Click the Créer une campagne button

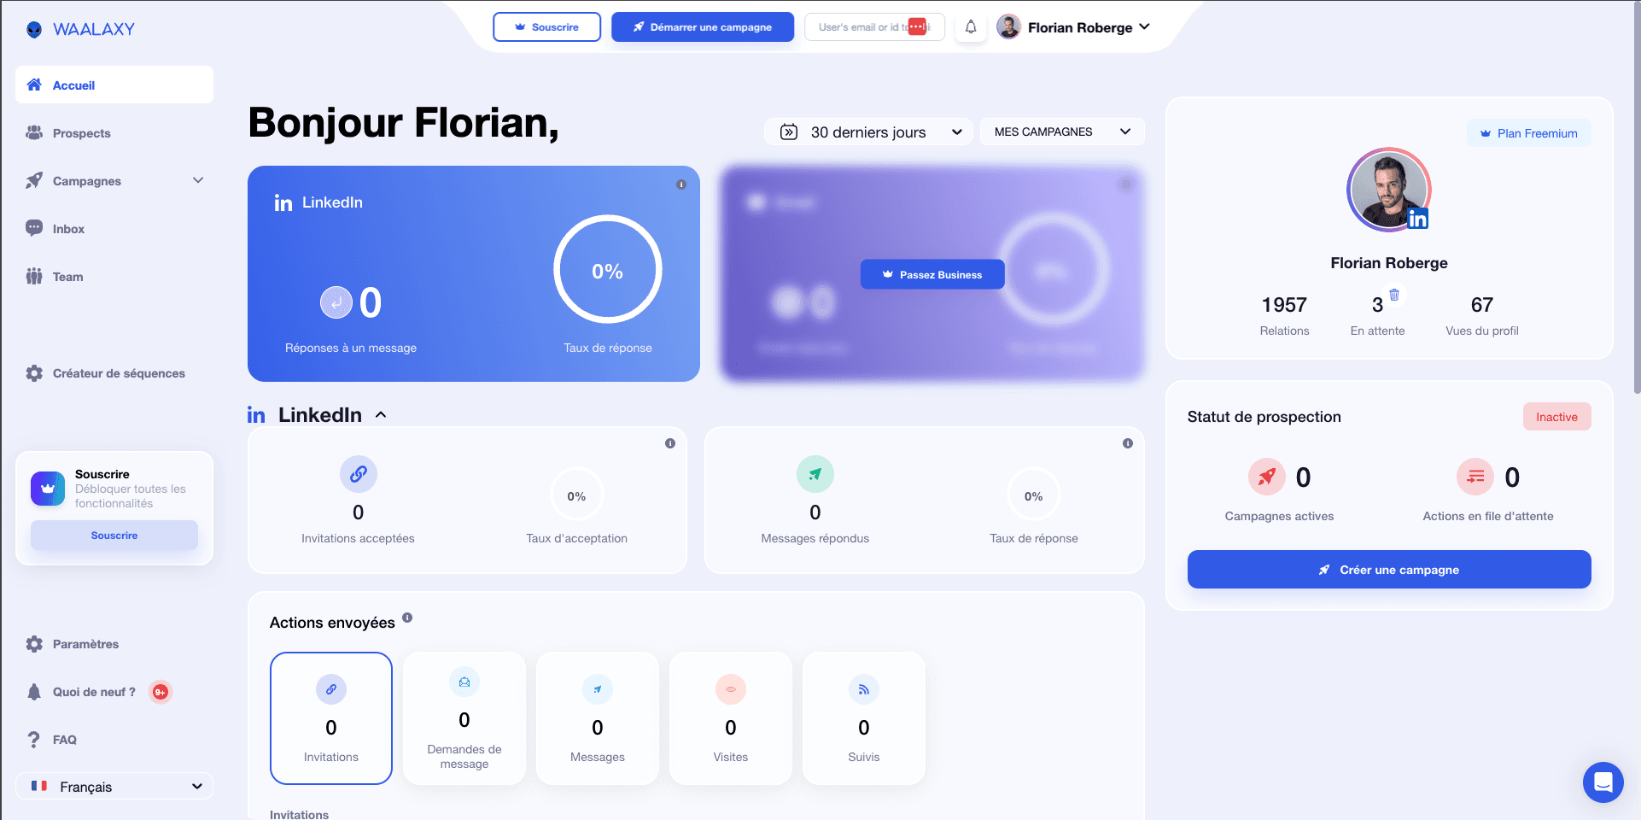click(x=1389, y=570)
